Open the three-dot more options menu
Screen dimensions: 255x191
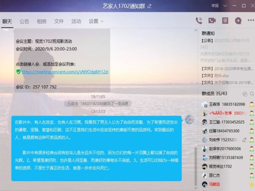(251, 20)
